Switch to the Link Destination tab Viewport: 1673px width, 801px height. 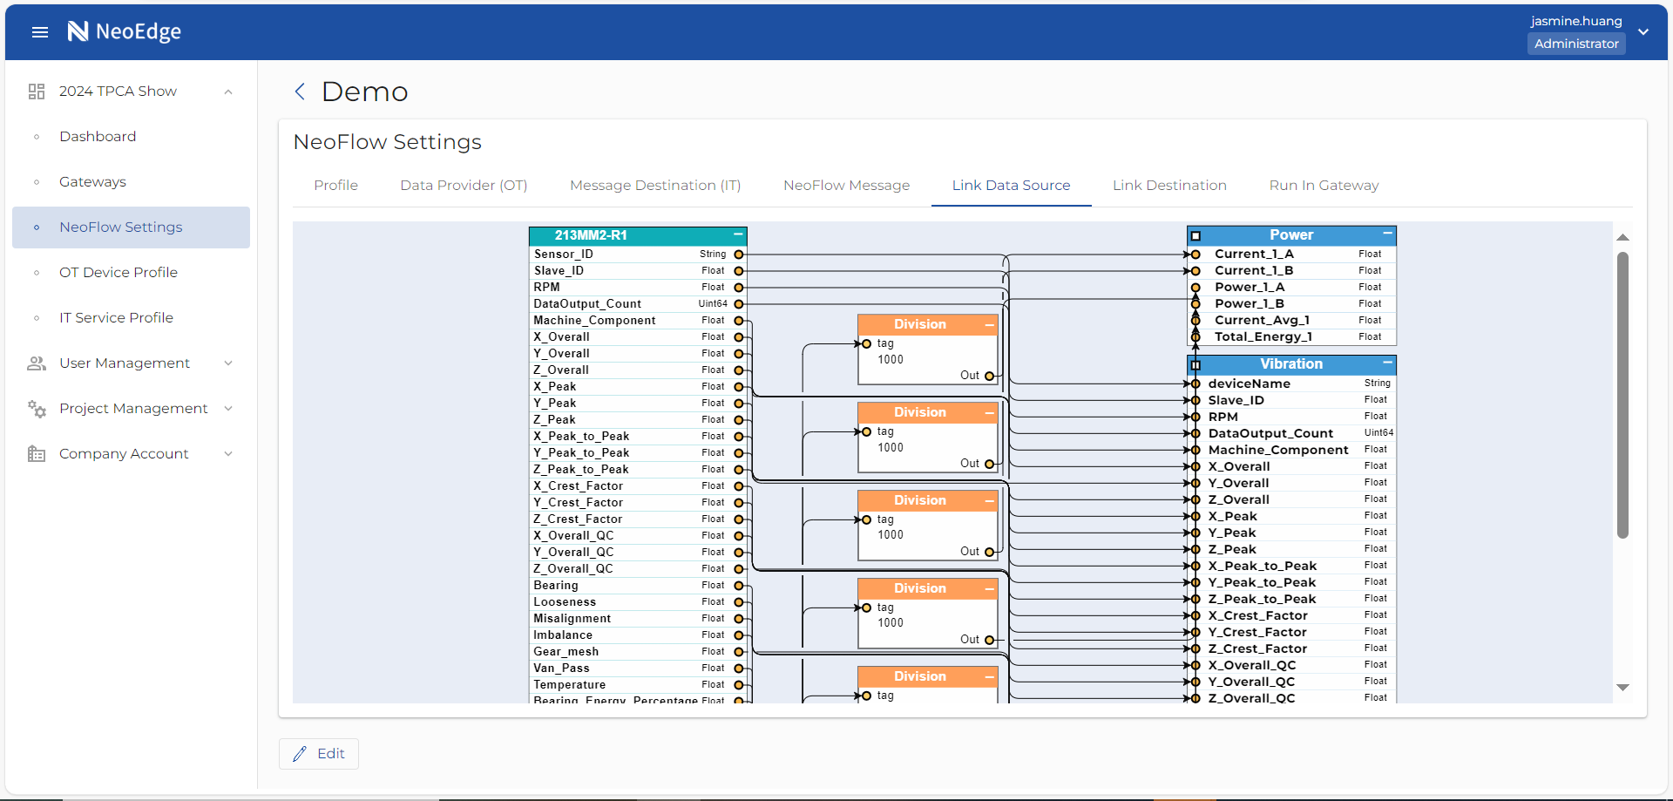pos(1169,186)
